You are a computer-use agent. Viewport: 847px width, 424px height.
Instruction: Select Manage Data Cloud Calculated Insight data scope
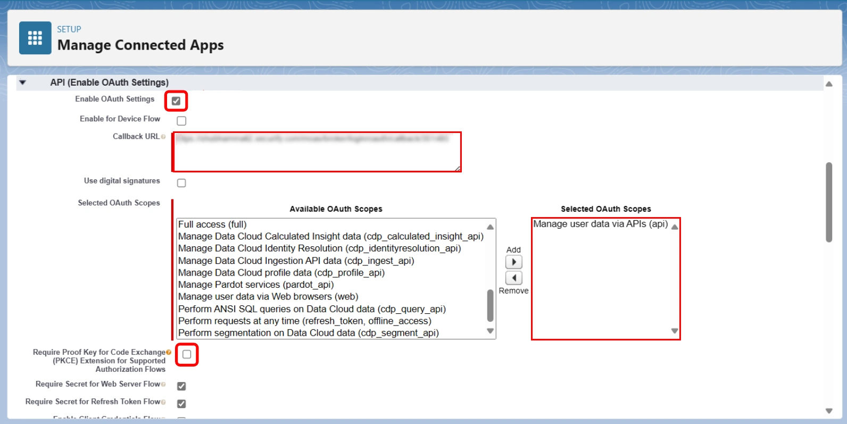coord(331,236)
